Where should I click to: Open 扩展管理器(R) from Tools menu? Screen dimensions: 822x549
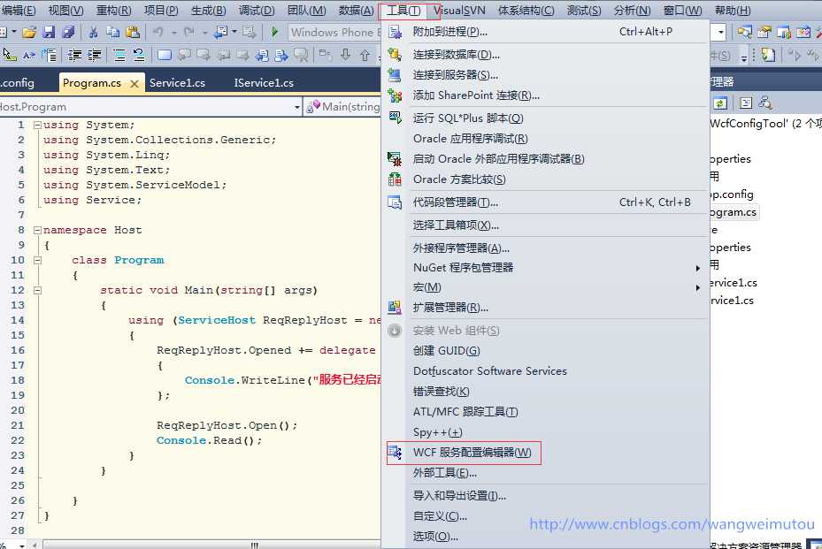(x=545, y=308)
